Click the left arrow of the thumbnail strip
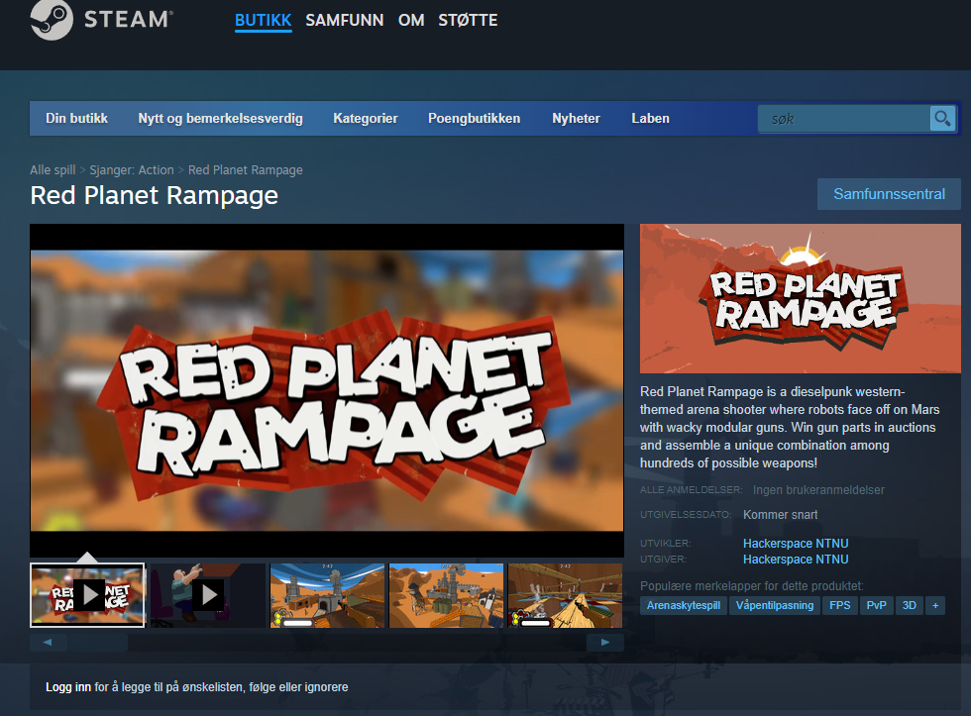Image resolution: width=971 pixels, height=716 pixels. coord(48,643)
